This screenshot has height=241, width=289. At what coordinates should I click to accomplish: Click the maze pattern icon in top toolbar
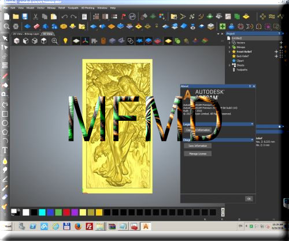228,17
